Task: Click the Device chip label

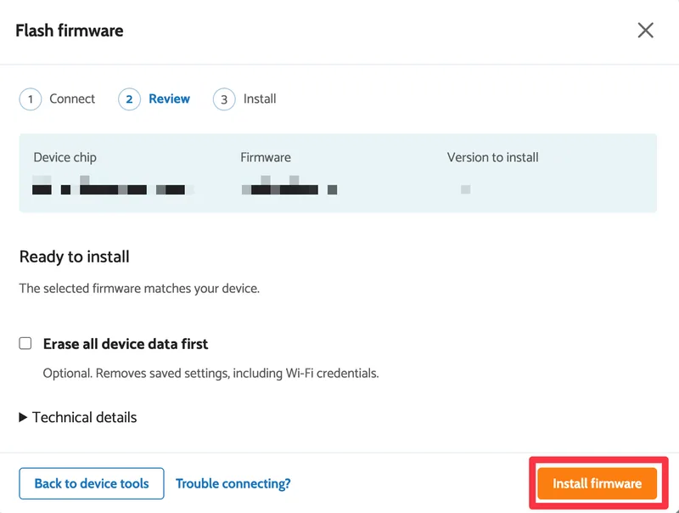Action: (65, 157)
